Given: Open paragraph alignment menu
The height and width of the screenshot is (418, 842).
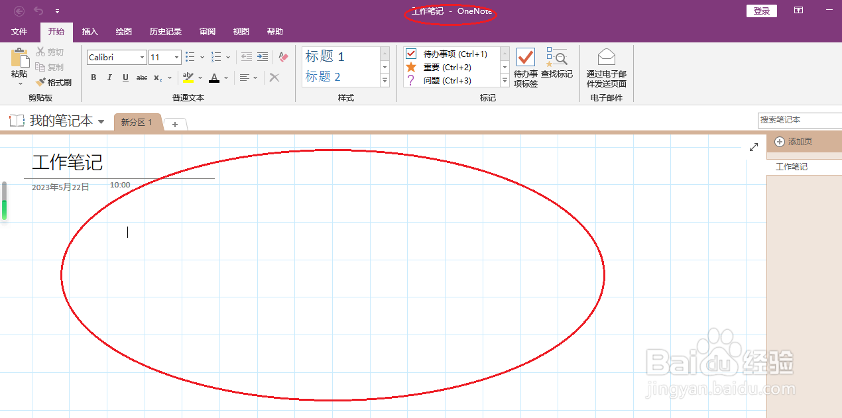Looking at the screenshot, I should tap(249, 78).
